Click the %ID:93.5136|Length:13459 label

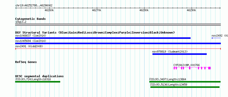tap(169, 85)
